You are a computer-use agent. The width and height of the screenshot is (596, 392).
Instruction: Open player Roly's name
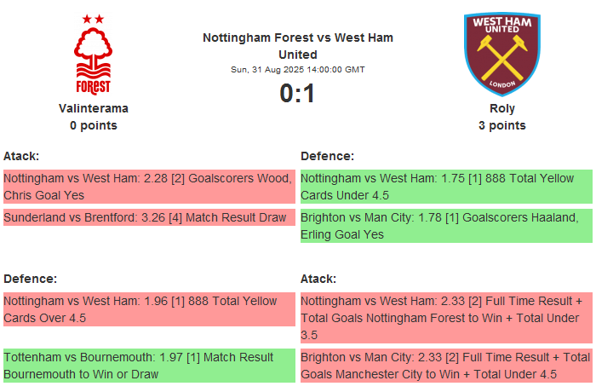[502, 108]
